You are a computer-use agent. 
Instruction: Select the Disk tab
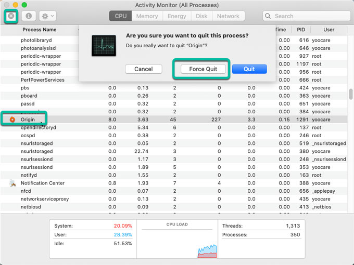click(x=201, y=16)
